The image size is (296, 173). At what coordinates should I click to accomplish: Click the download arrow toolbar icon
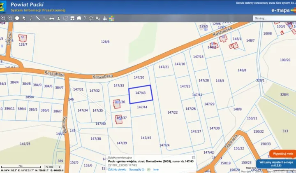click(x=58, y=19)
